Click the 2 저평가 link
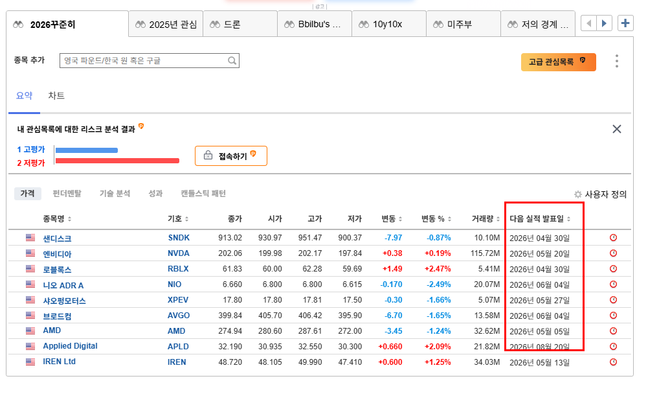The width and height of the screenshot is (659, 394). (x=30, y=163)
